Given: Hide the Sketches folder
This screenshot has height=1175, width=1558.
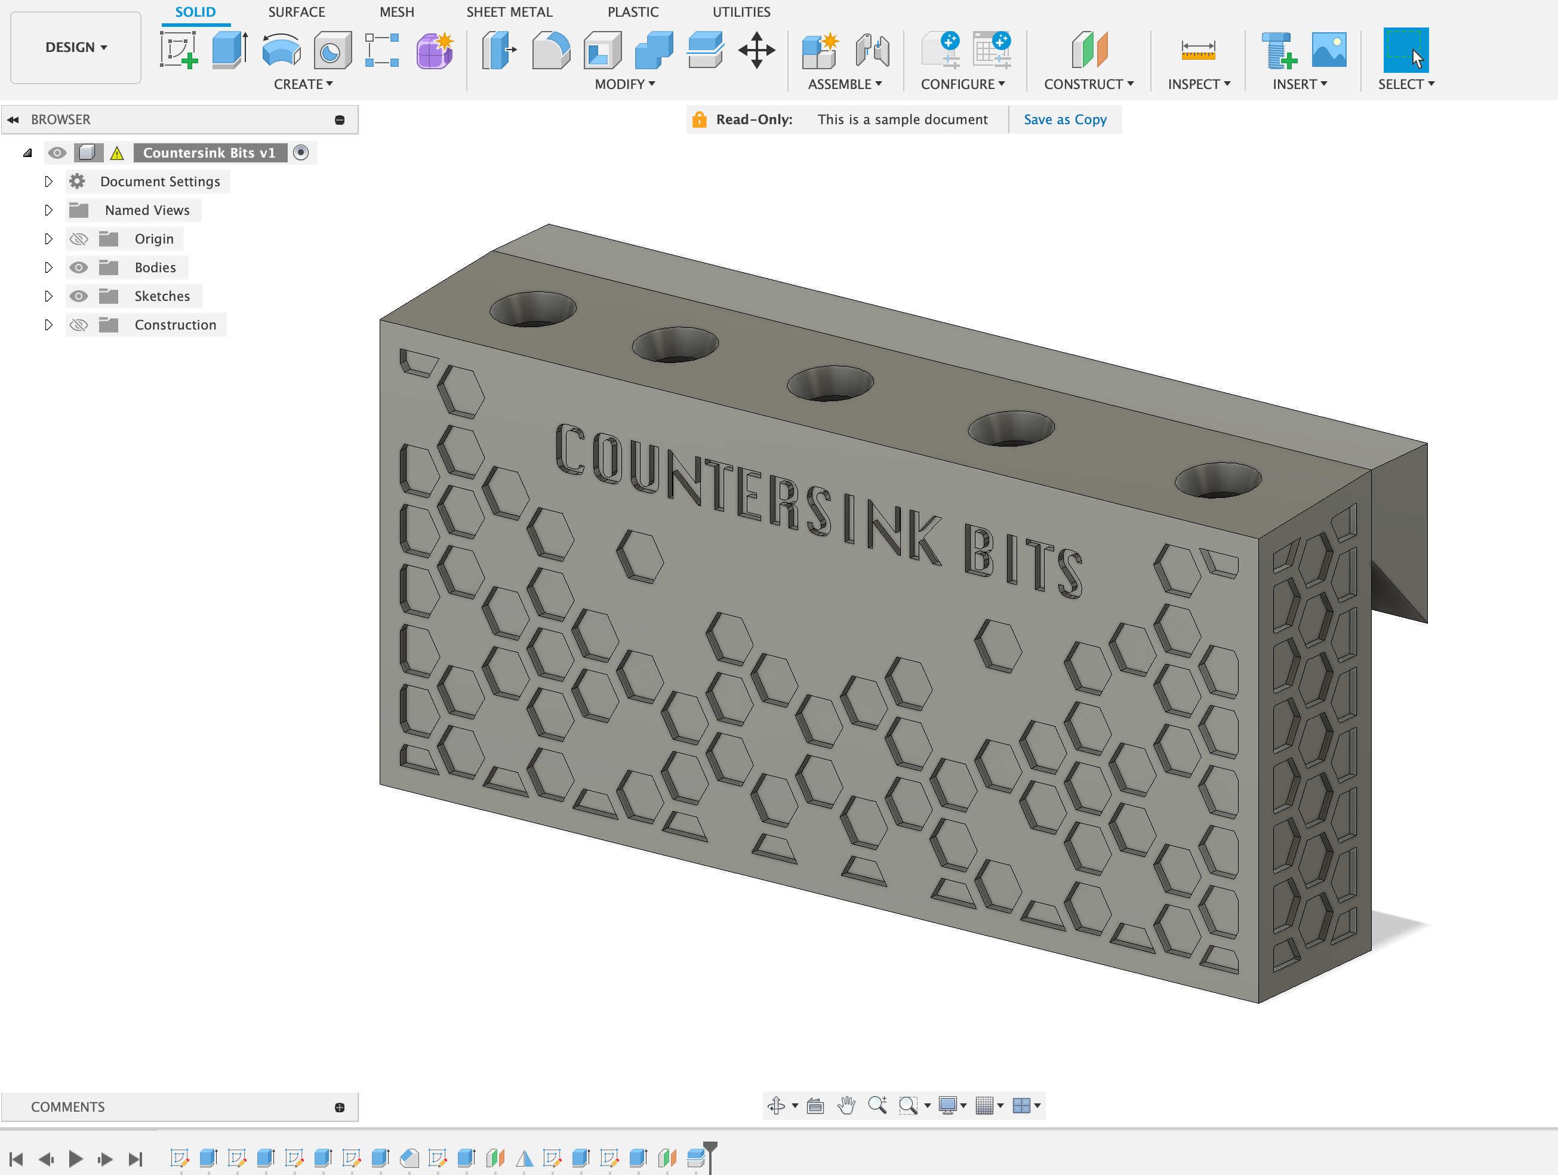Looking at the screenshot, I should (x=79, y=296).
